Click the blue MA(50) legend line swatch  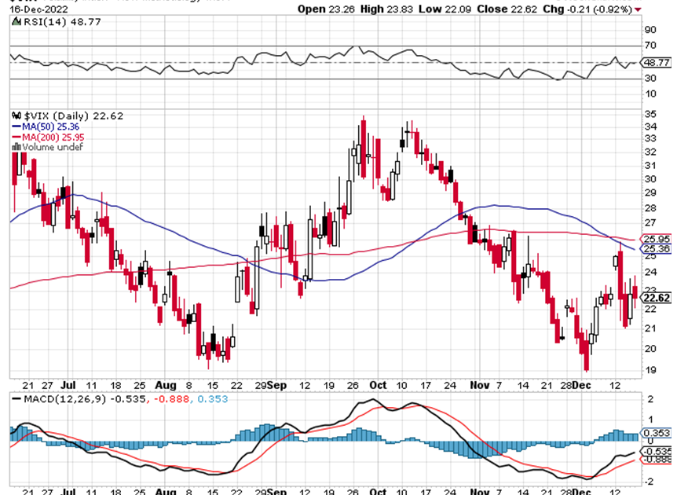click(13, 126)
